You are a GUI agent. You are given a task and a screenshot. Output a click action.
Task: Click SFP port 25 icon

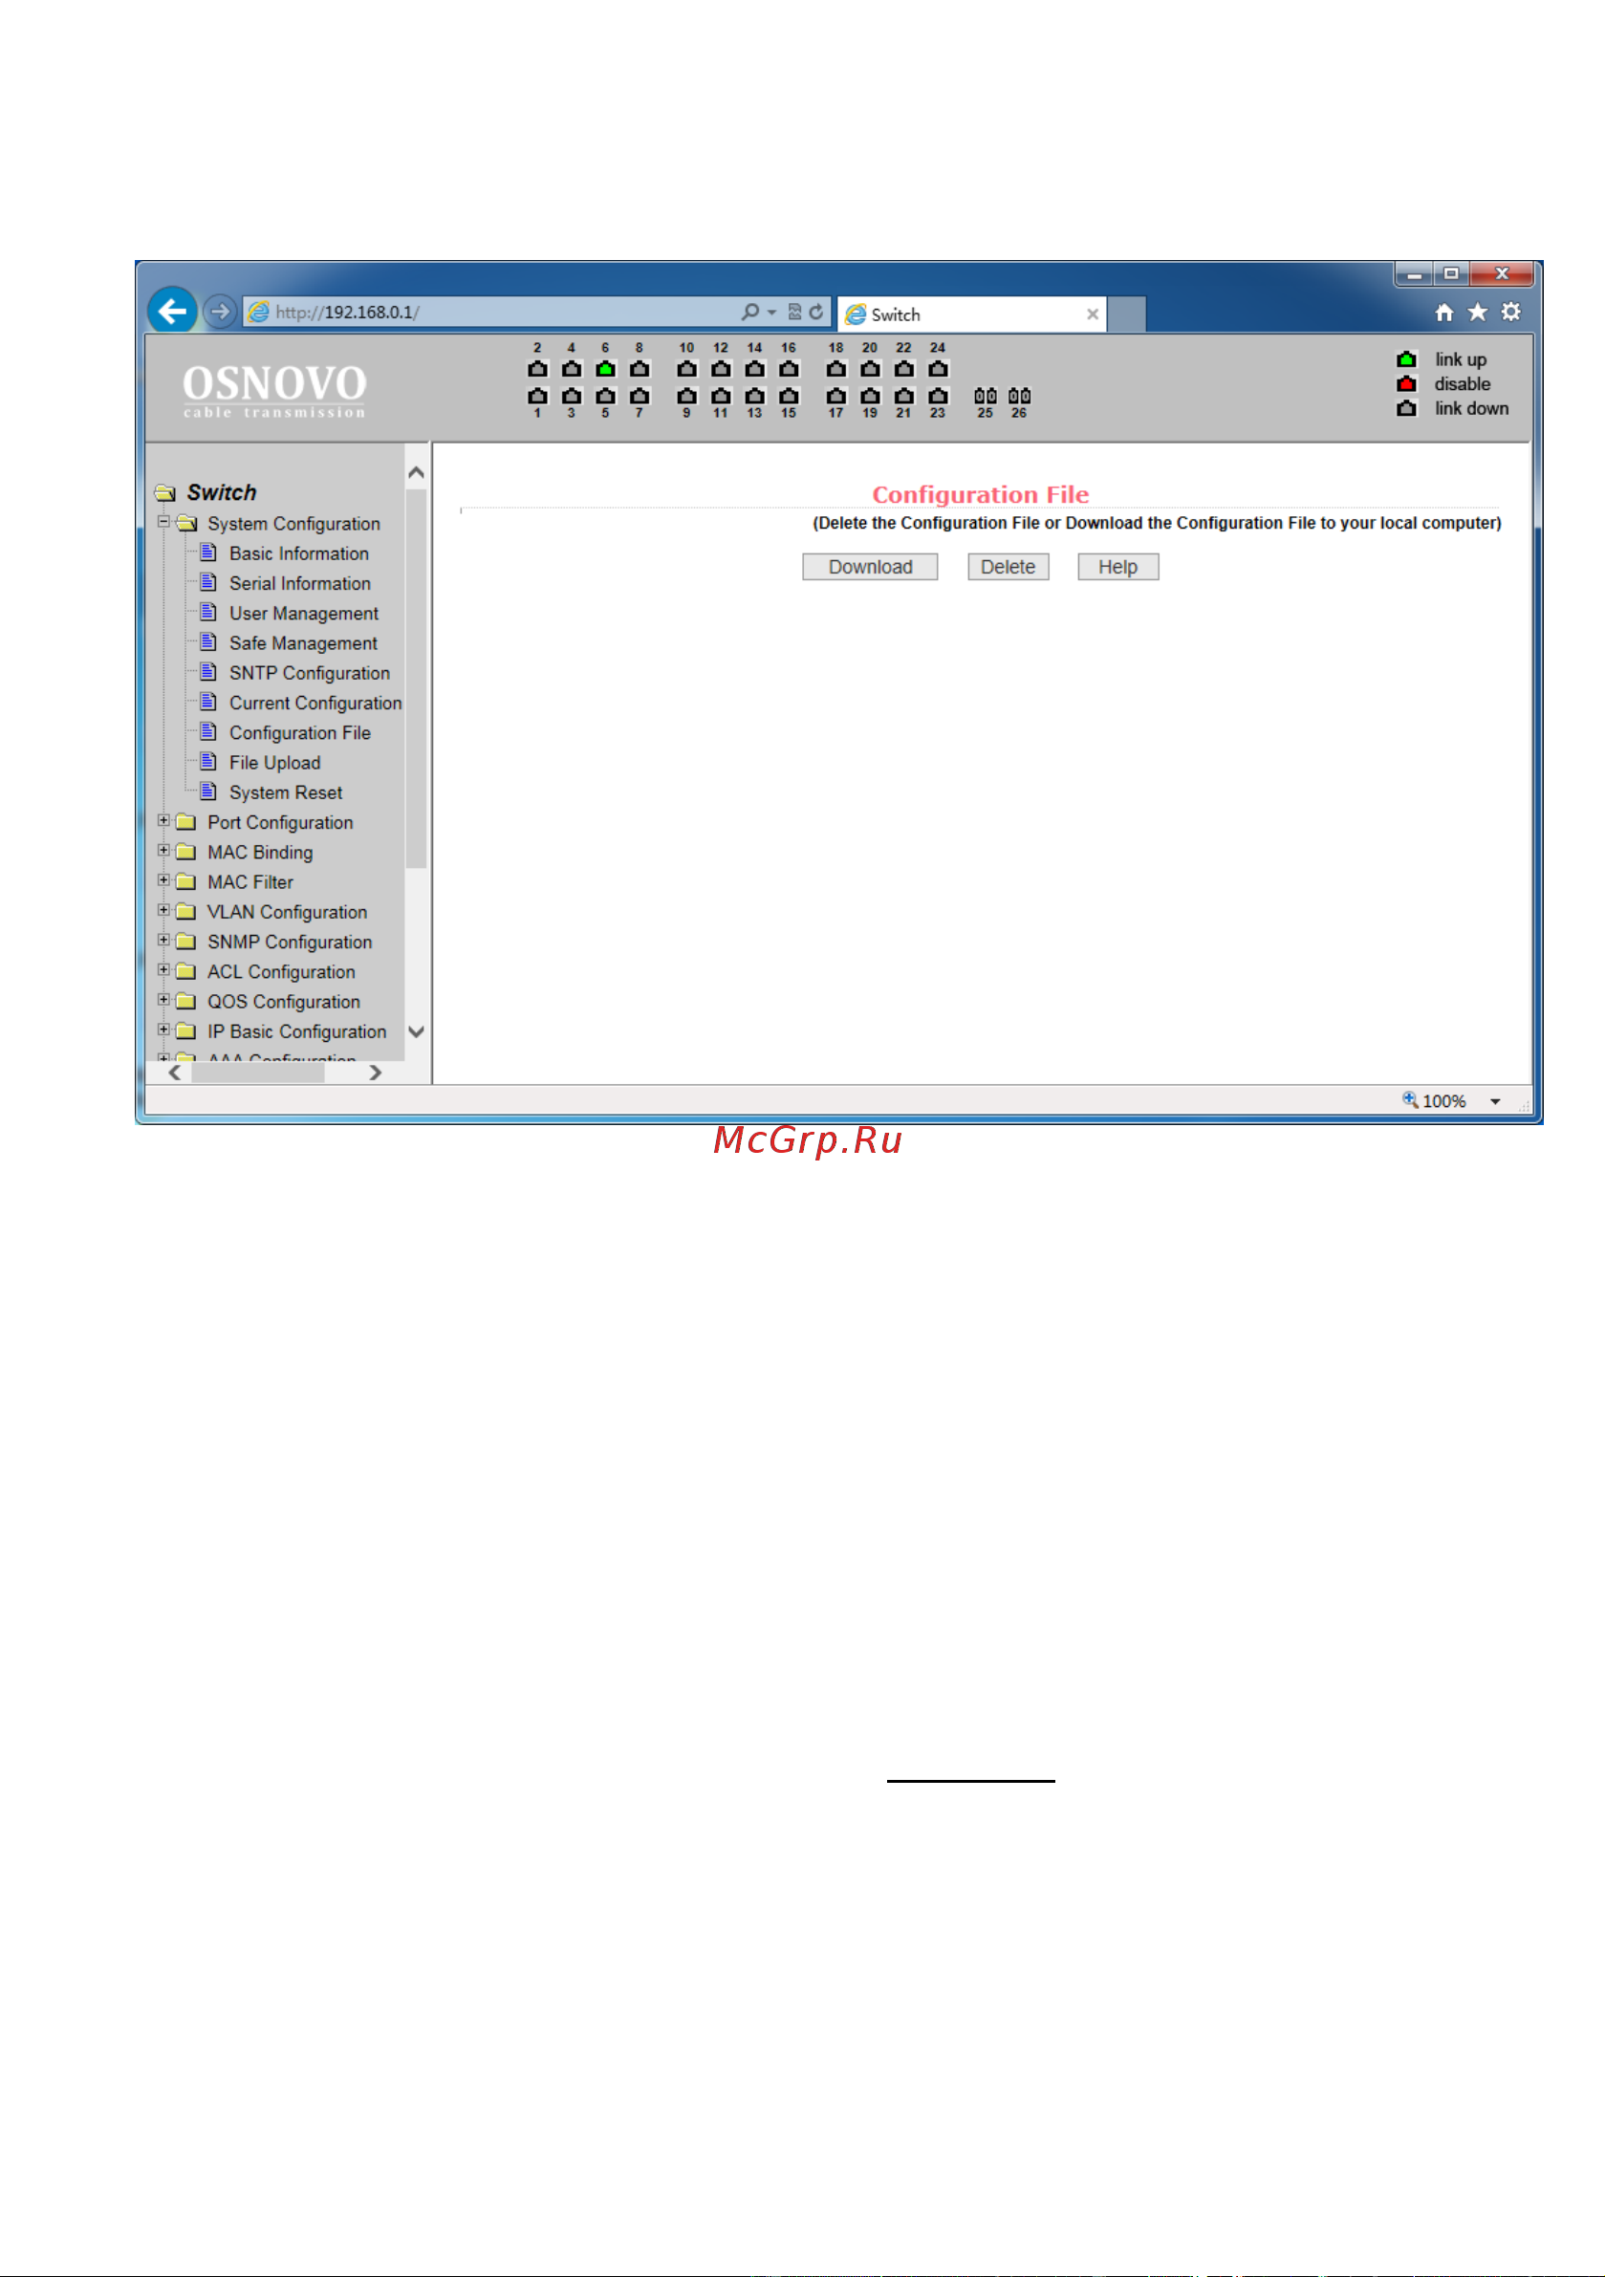click(985, 396)
